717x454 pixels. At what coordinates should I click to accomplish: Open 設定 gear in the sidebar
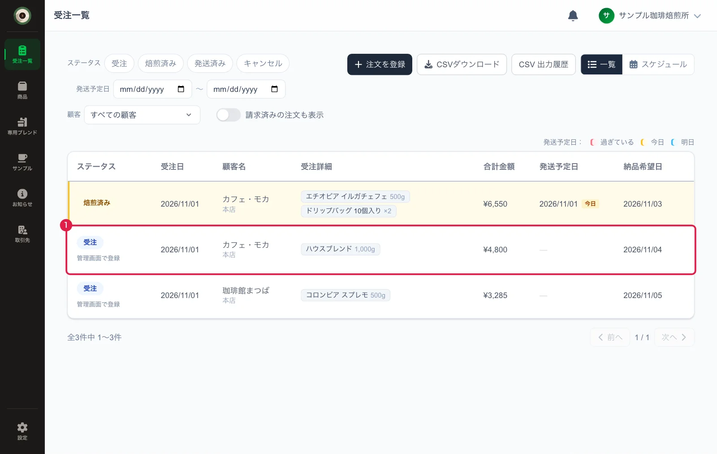[22, 431]
